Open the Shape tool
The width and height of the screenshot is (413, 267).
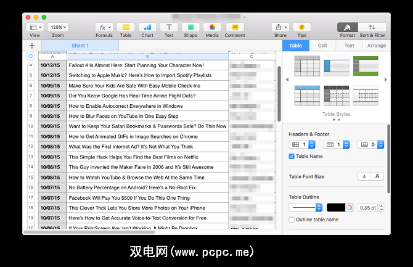click(x=190, y=27)
